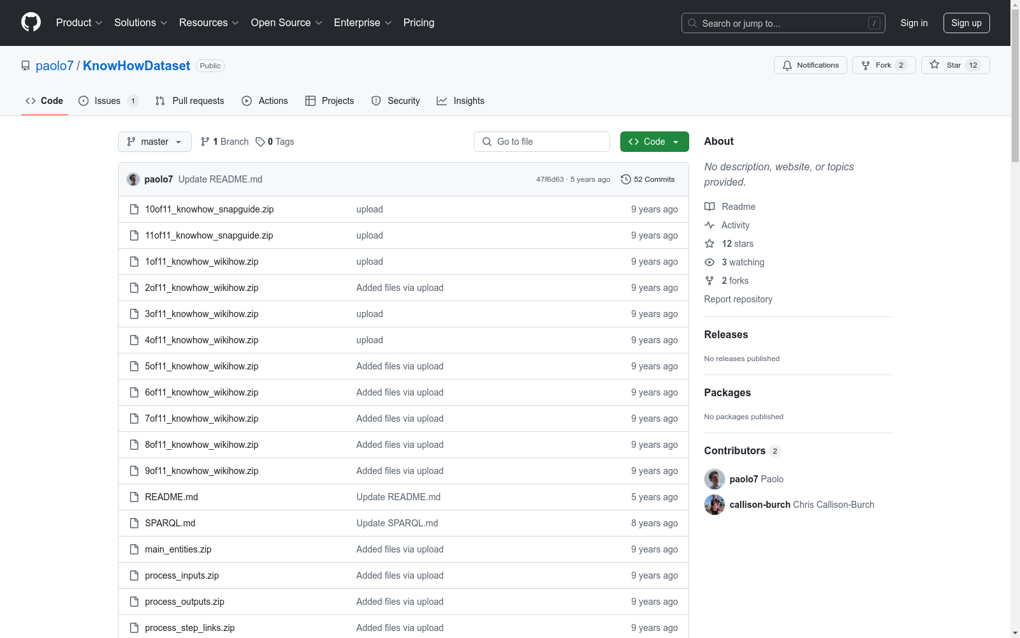Open the 52 Commits history
1020x638 pixels.
(648, 179)
